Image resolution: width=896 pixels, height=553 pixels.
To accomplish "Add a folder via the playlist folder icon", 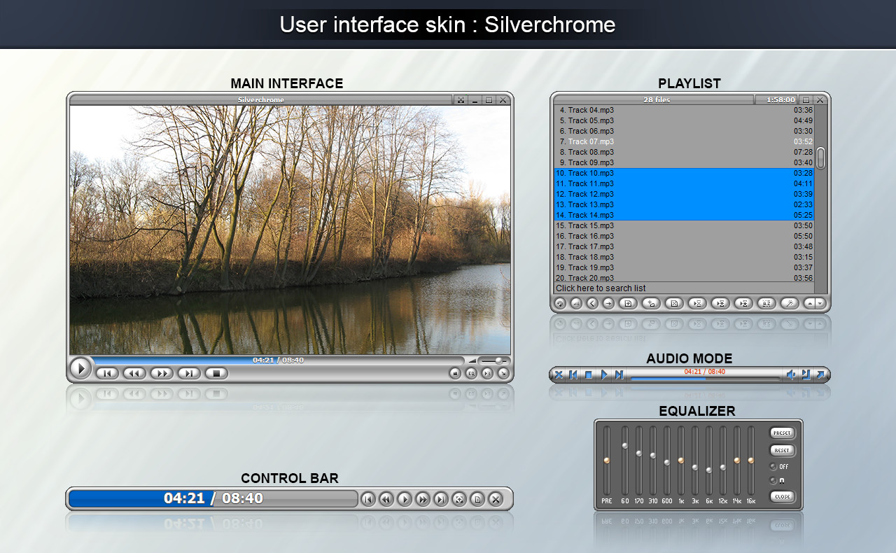I will tap(650, 303).
